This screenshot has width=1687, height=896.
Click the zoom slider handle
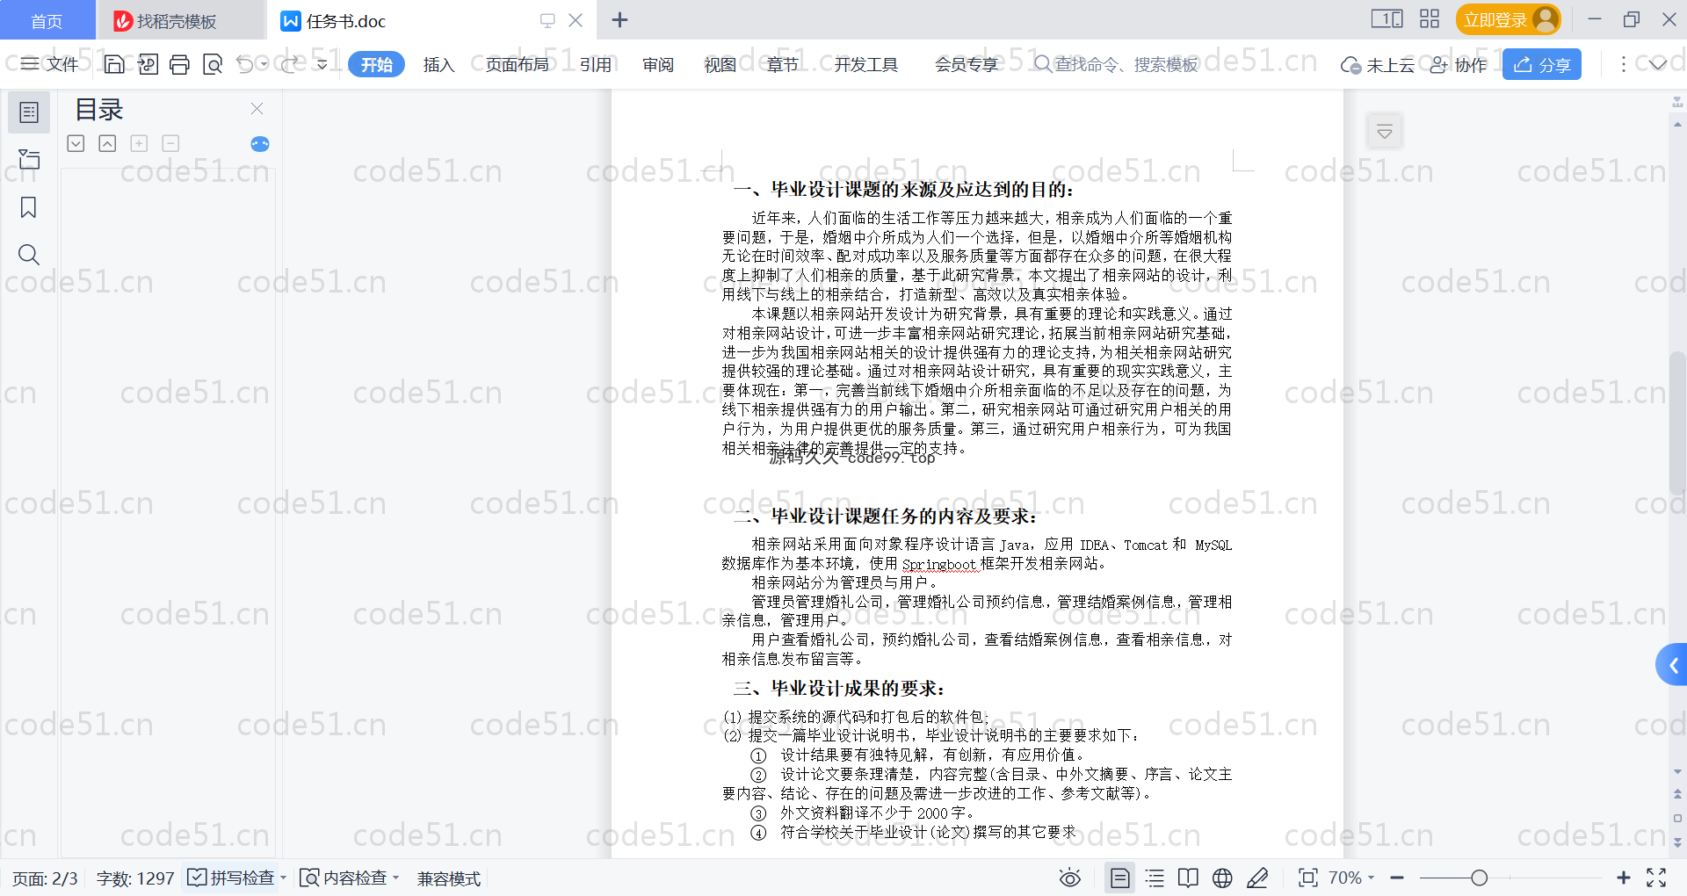(1480, 878)
